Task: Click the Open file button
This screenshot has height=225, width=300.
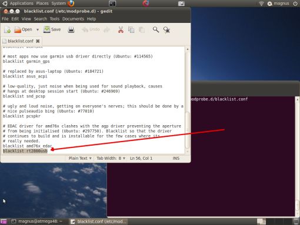Action: point(23,29)
